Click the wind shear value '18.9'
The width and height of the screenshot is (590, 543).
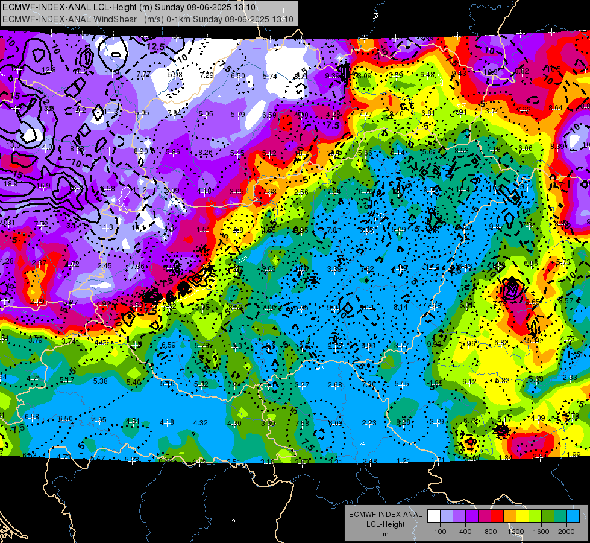point(10,184)
